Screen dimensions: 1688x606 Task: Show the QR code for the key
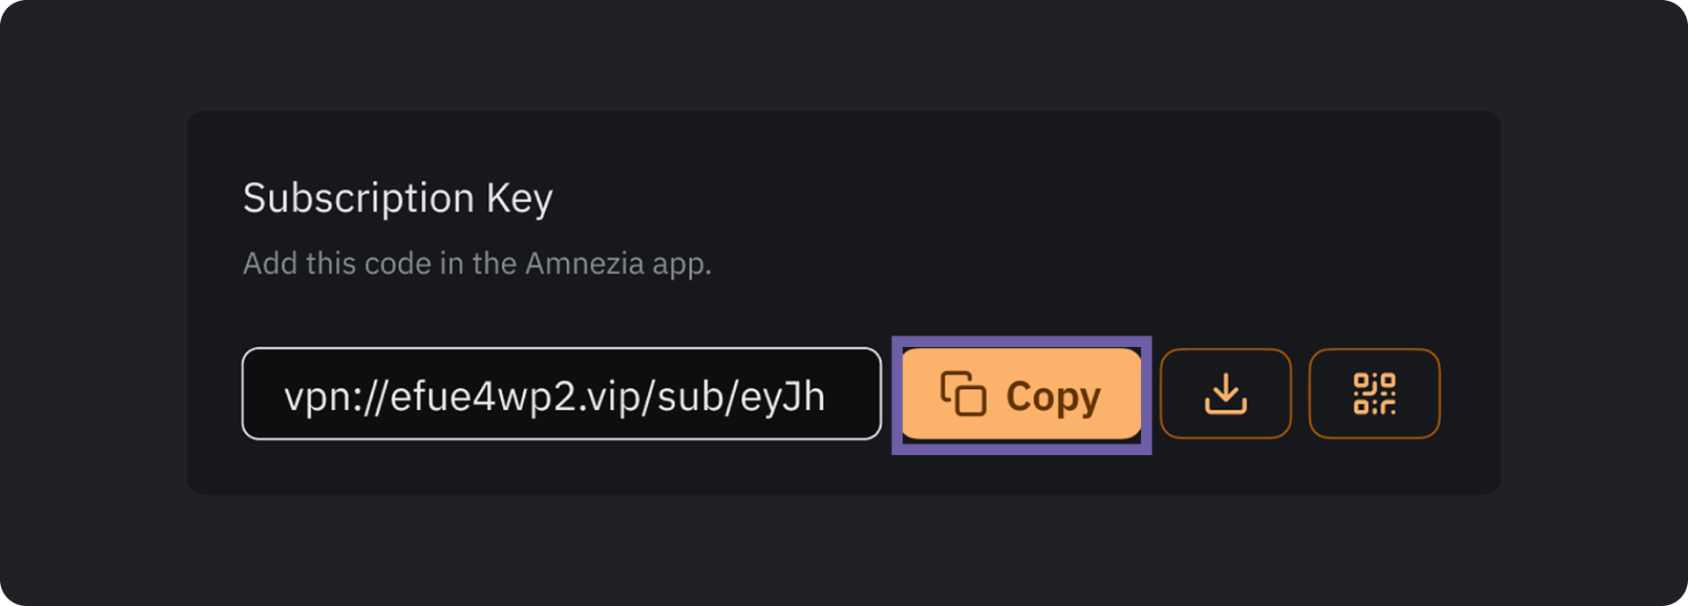[1374, 394]
